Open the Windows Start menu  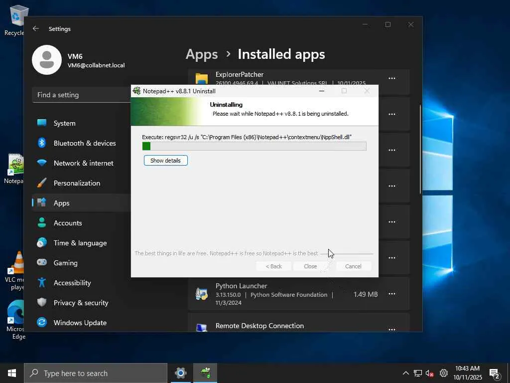[x=12, y=373]
